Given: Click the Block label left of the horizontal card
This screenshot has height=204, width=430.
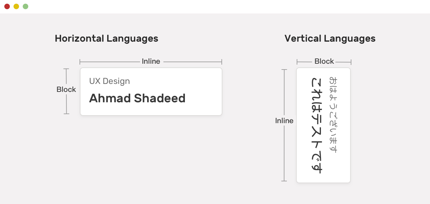Looking at the screenshot, I should (x=66, y=89).
